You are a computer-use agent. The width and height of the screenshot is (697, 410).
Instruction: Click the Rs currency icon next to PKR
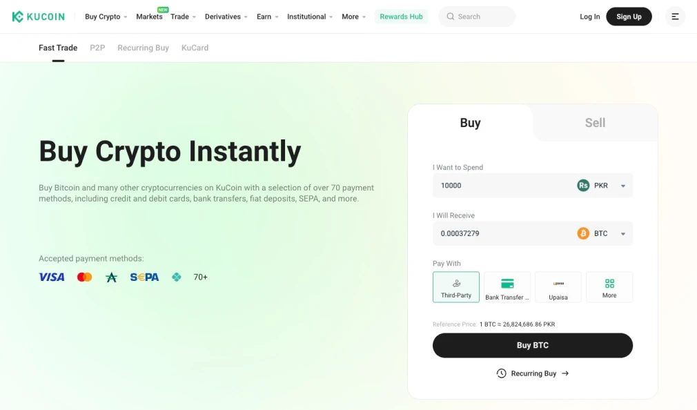[582, 185]
